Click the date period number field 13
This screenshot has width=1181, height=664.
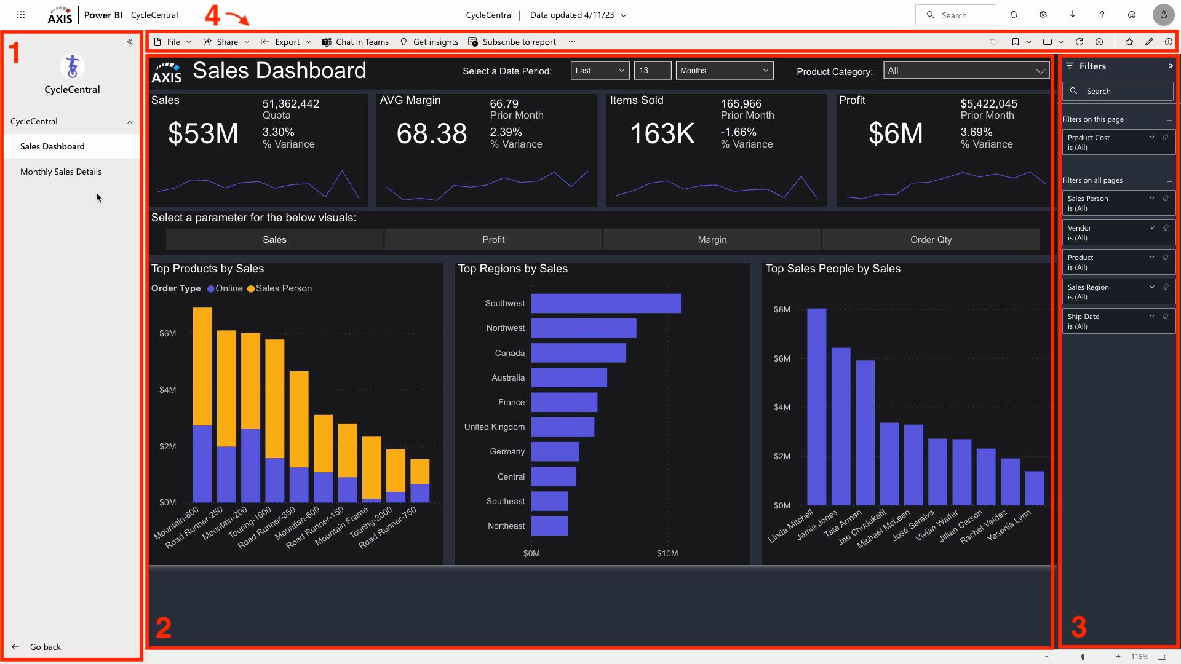coord(653,71)
